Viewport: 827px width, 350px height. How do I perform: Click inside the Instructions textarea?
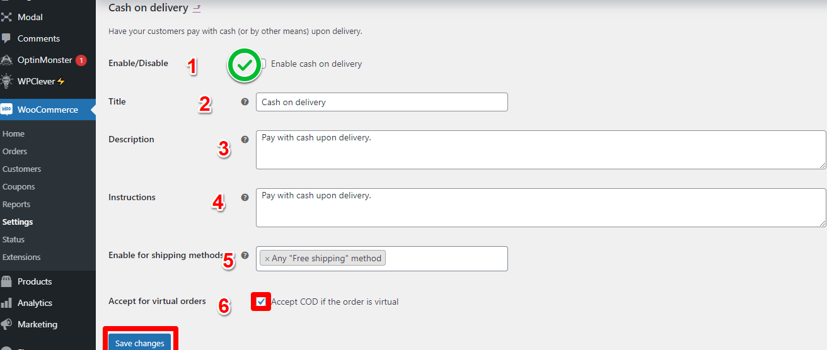540,208
